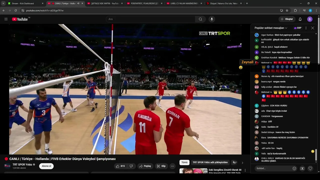Dislike the video with thumbs down
320x180 pixels.
tap(131, 166)
